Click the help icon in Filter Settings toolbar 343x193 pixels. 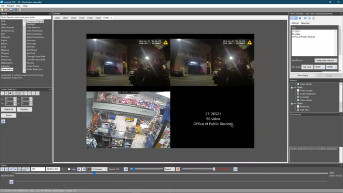(300, 18)
